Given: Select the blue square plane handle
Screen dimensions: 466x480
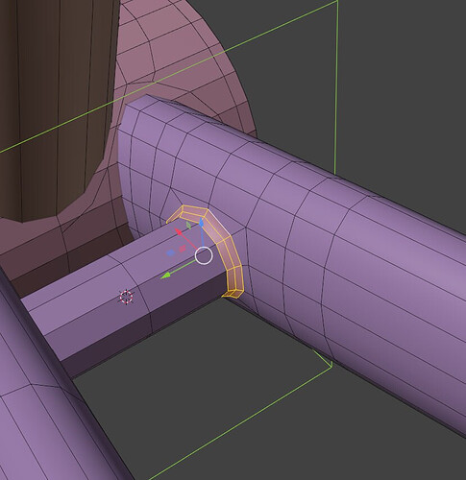Looking at the screenshot, I should pyautogui.click(x=170, y=252).
